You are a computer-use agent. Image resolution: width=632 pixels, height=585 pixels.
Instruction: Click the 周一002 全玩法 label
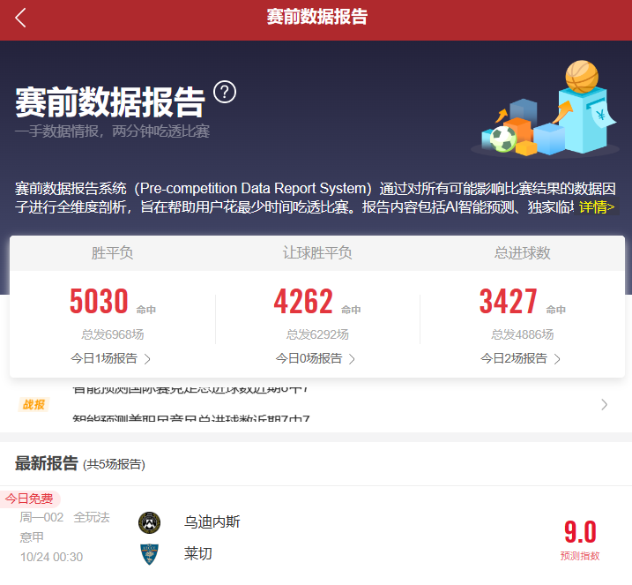[x=64, y=517]
